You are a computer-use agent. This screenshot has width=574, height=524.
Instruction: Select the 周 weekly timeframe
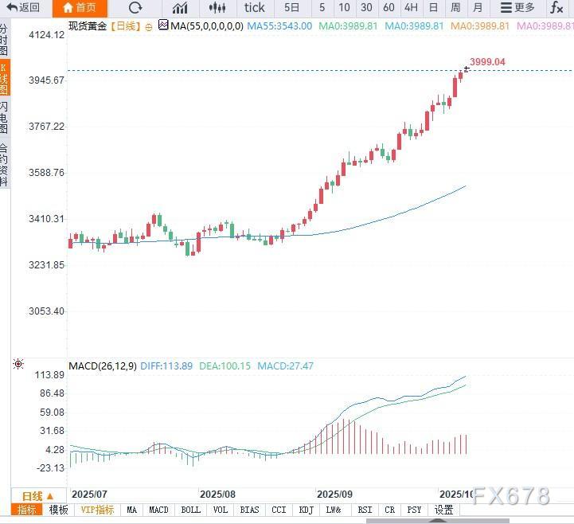(x=455, y=8)
